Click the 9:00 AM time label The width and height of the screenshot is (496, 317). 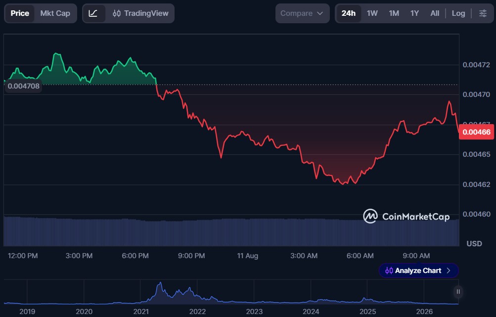click(x=416, y=256)
